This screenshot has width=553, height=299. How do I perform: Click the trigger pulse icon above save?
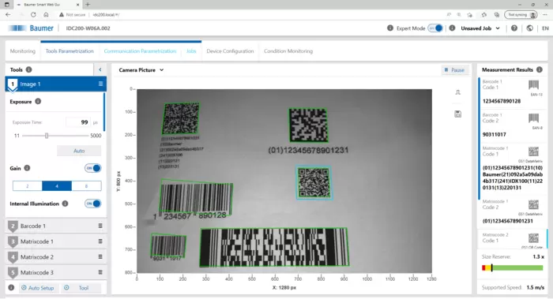pos(457,92)
